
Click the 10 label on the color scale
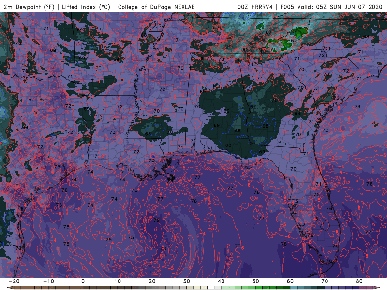(118, 281)
